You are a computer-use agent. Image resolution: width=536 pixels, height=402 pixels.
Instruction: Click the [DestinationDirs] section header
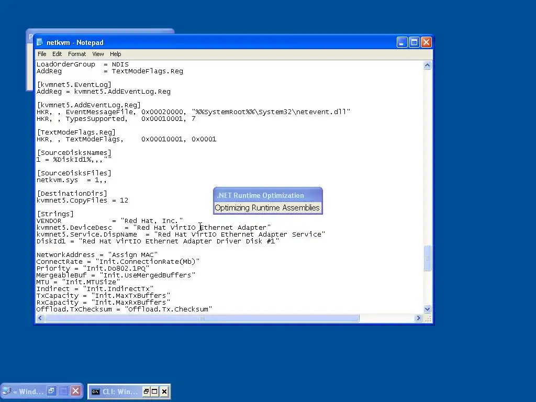tap(72, 194)
